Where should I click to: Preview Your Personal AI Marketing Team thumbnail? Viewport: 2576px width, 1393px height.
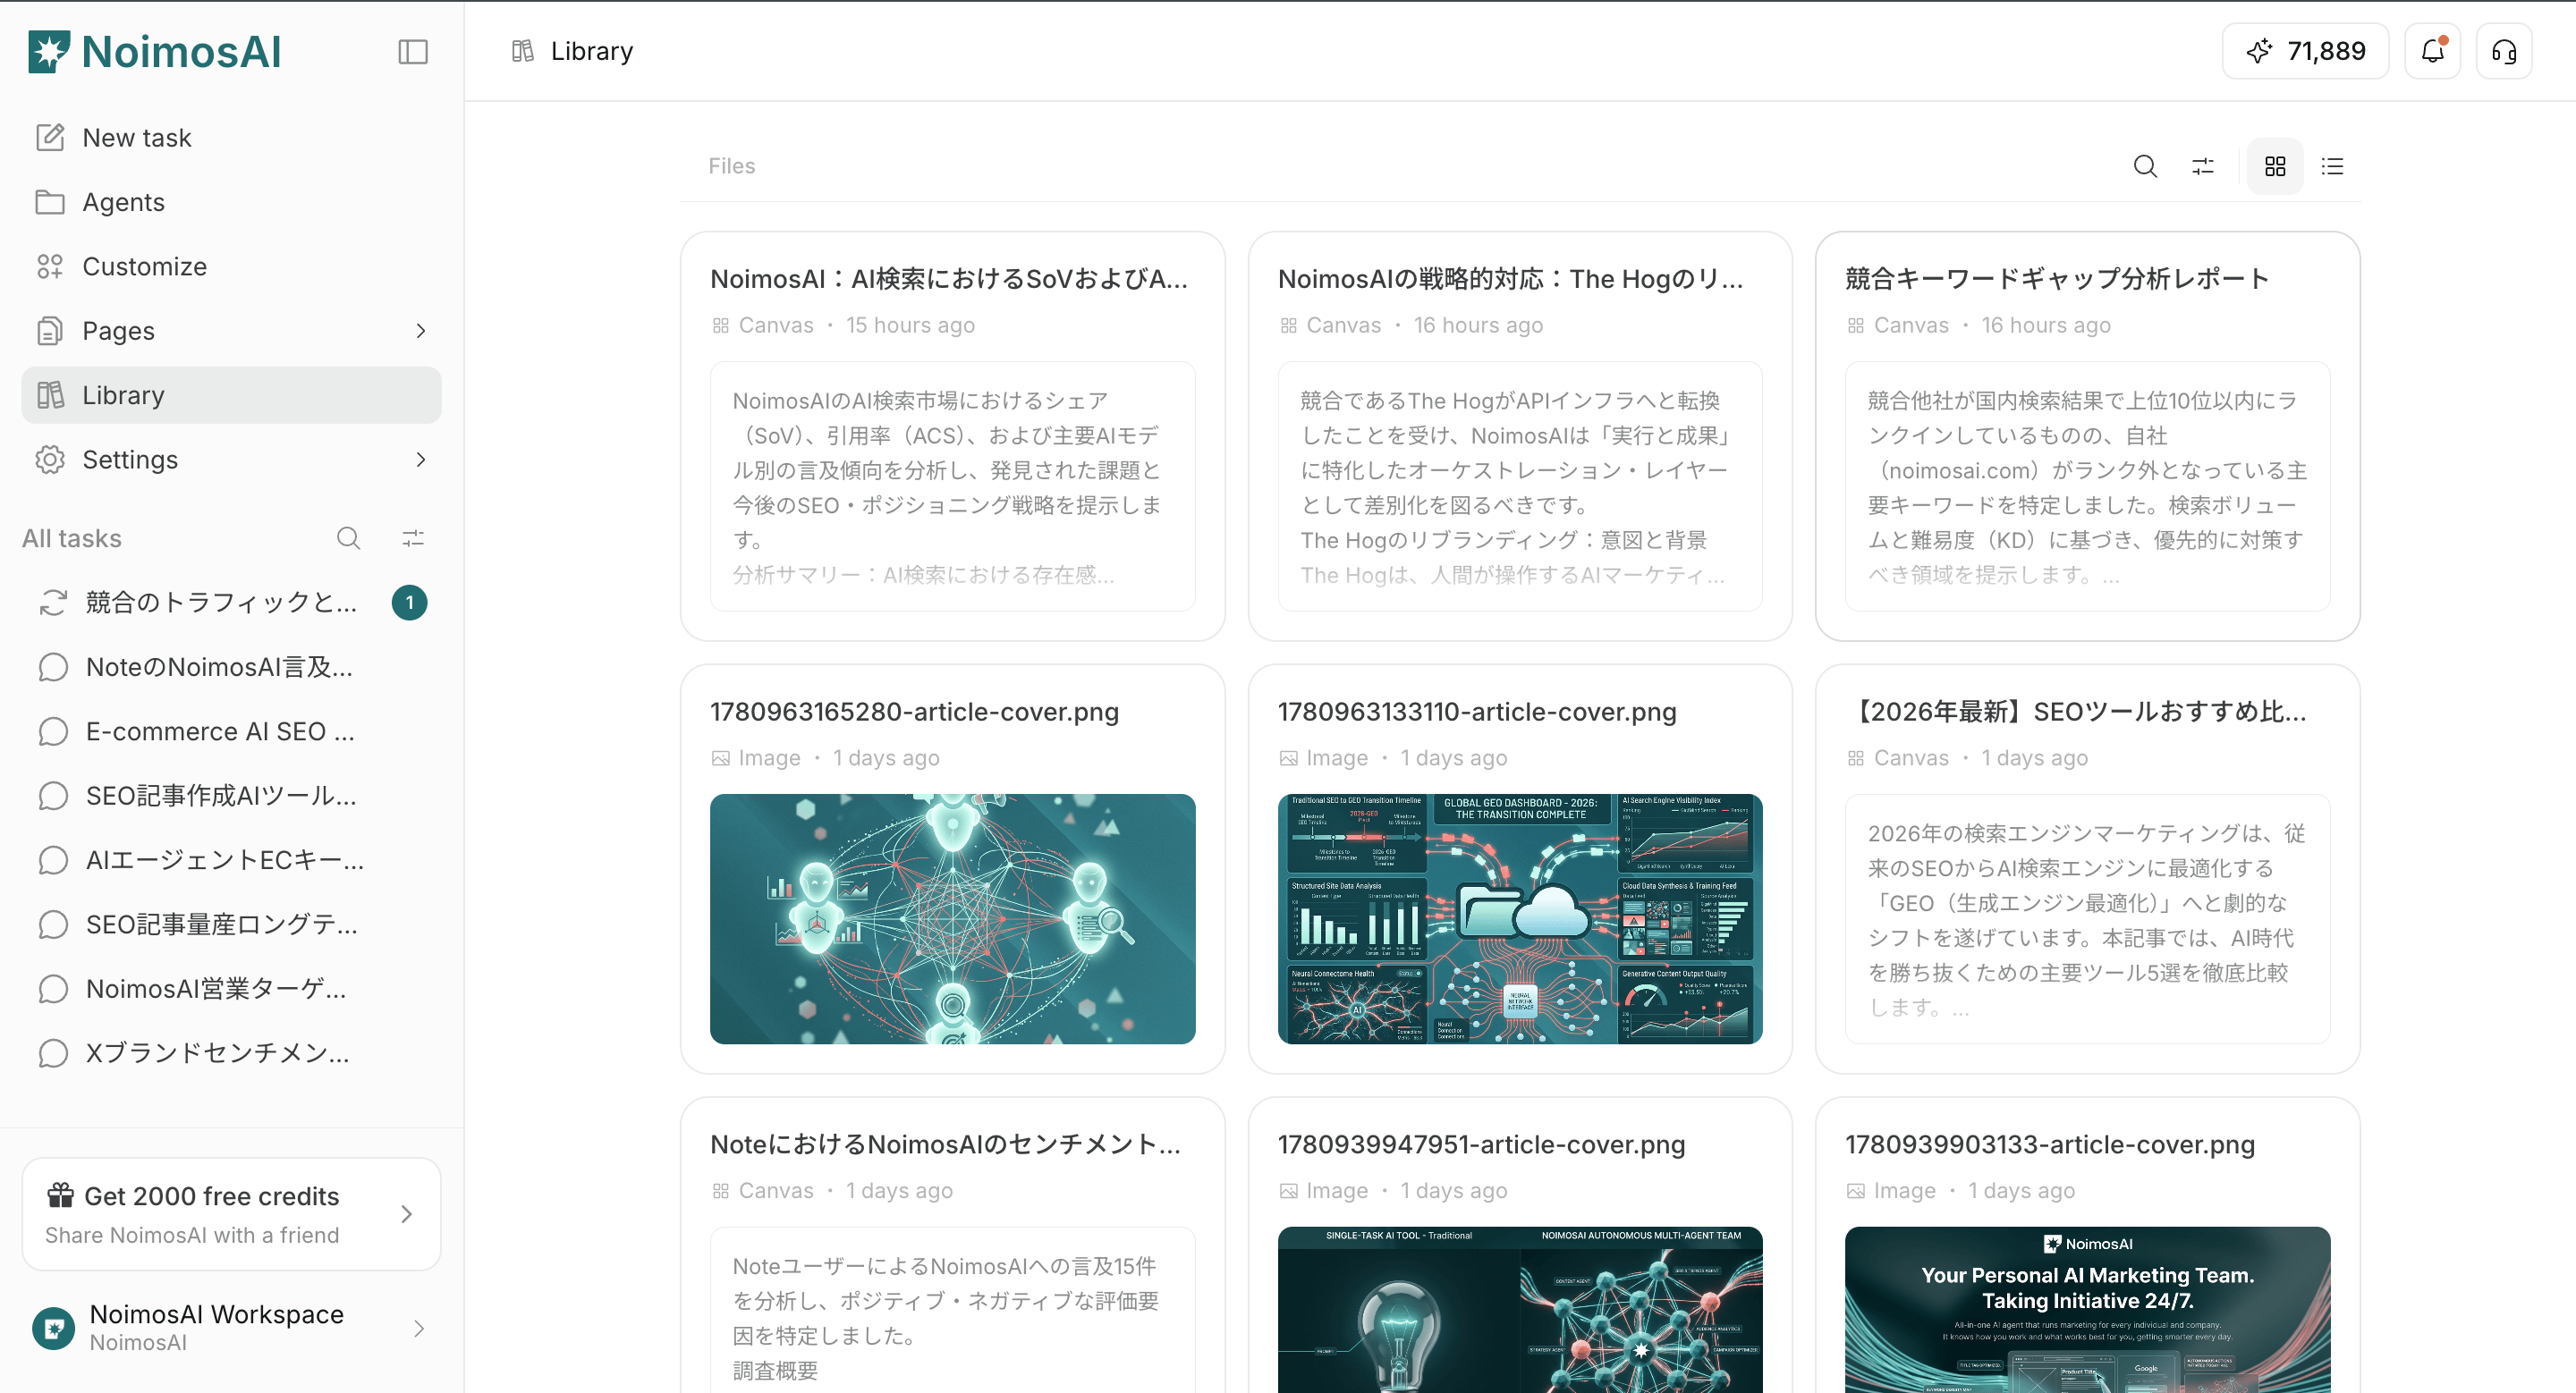click(x=2088, y=1310)
